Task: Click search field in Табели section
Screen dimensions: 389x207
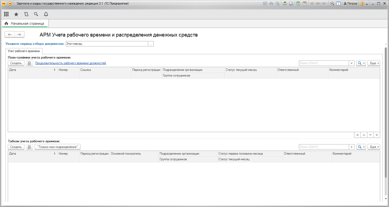Action: point(324,147)
